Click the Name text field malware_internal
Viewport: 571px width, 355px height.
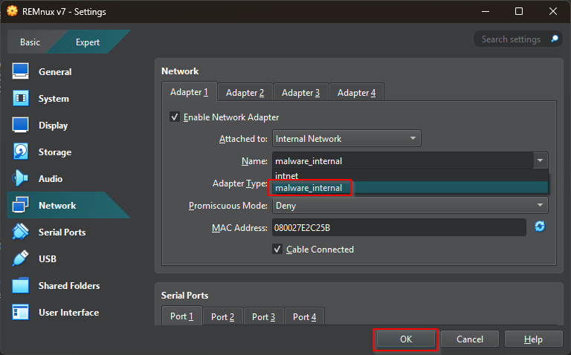[x=403, y=160]
